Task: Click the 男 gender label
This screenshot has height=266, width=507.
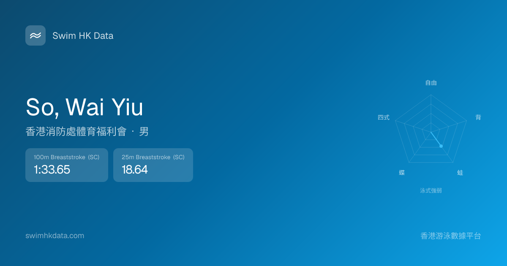Action: (144, 132)
